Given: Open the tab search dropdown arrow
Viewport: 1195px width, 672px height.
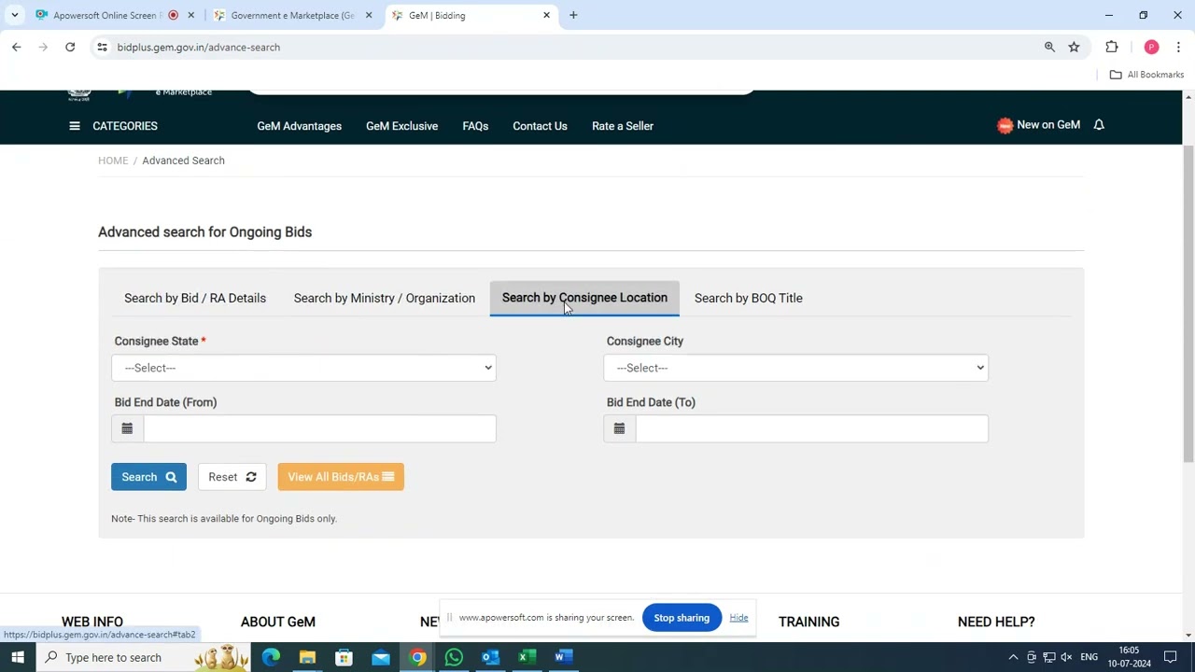Looking at the screenshot, I should (15, 15).
